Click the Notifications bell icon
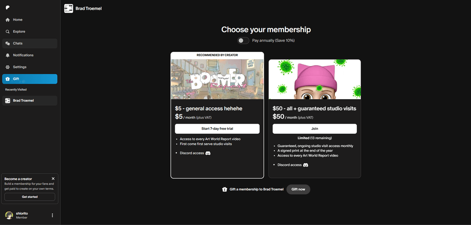 click(x=8, y=55)
